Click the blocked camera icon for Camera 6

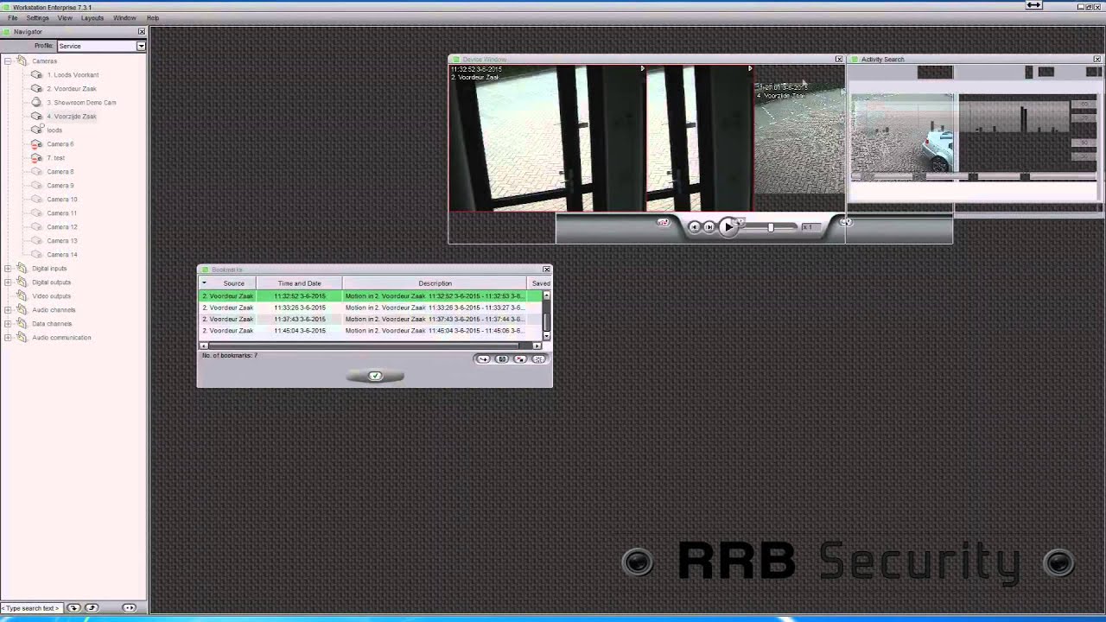(36, 144)
